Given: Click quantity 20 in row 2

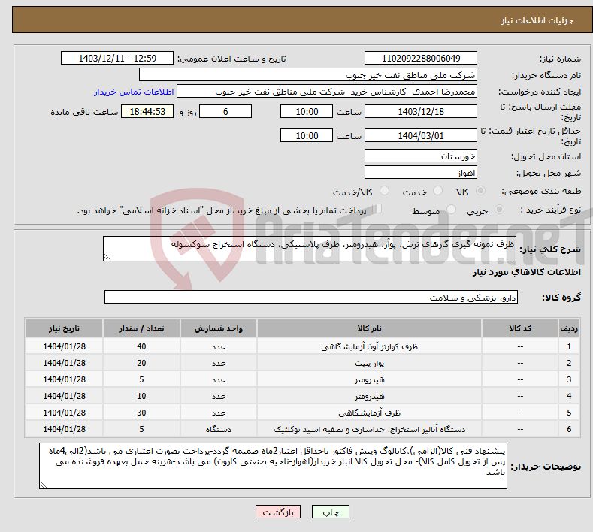Looking at the screenshot, I should pos(141,363).
